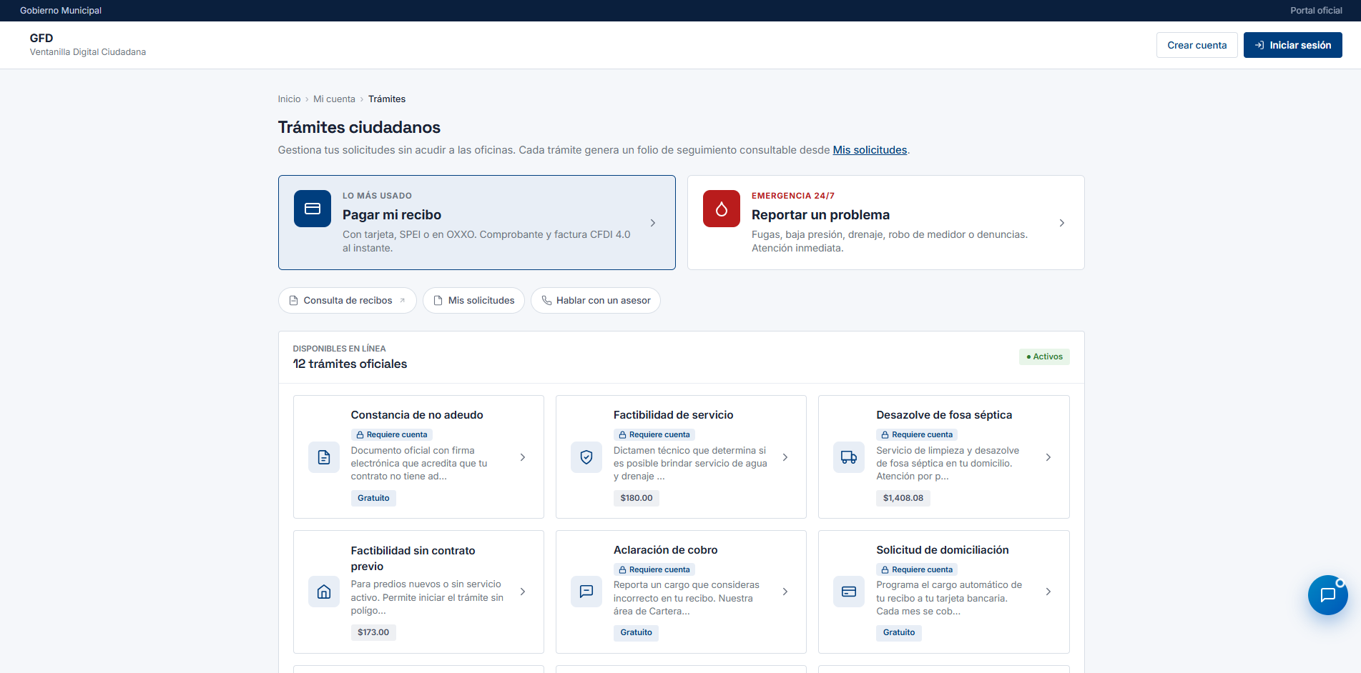Follow the Mis solicitudes inline link
Viewport: 1361px width, 673px height.
(x=870, y=150)
